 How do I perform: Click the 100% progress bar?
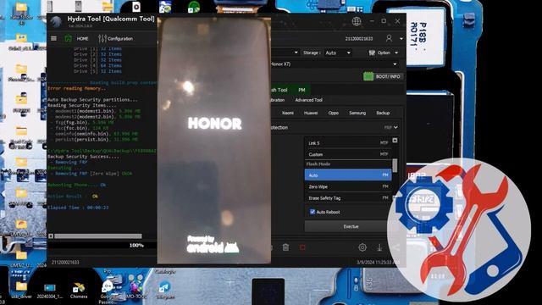point(102,245)
